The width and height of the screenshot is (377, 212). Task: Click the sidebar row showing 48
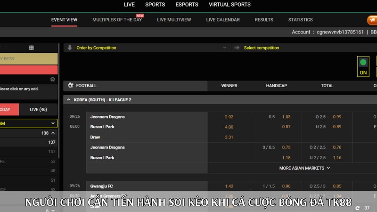coord(28,171)
